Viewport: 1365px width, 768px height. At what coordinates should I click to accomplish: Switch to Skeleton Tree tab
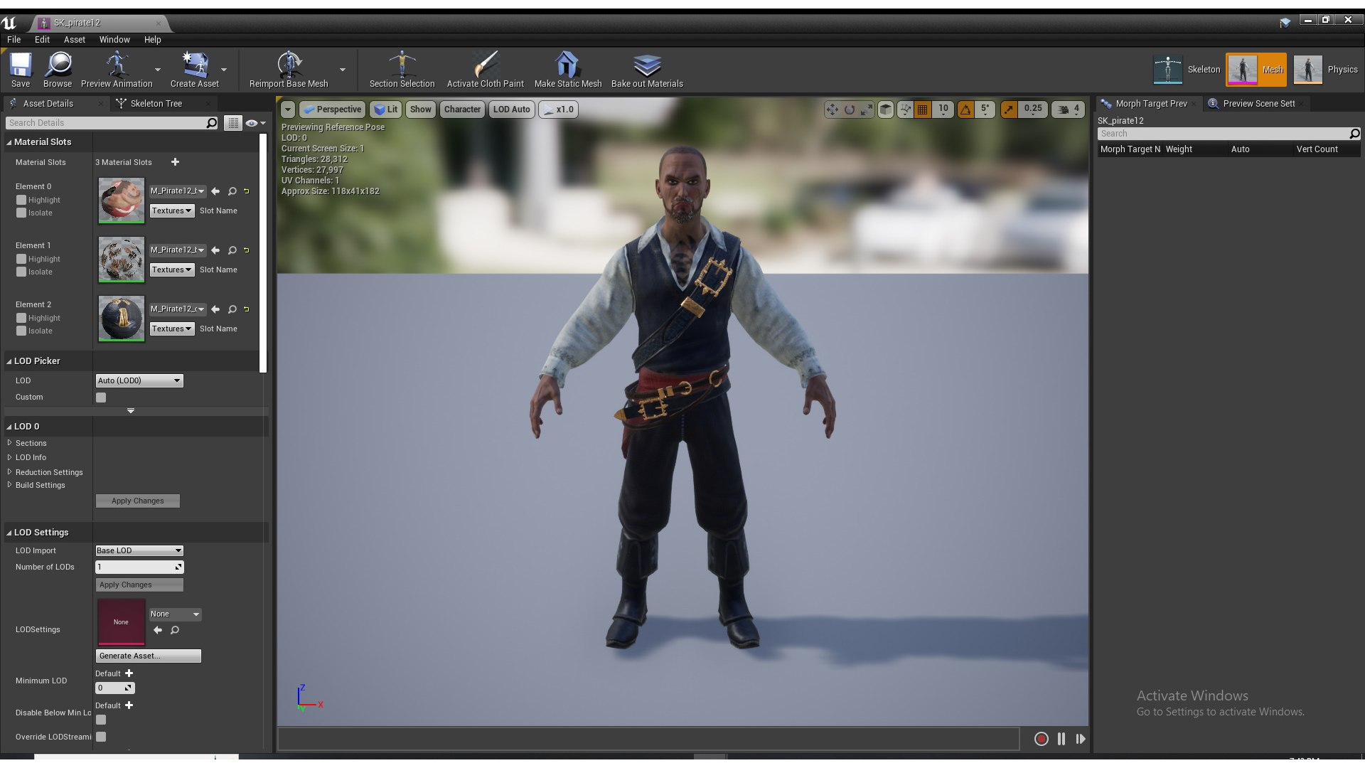click(x=156, y=104)
